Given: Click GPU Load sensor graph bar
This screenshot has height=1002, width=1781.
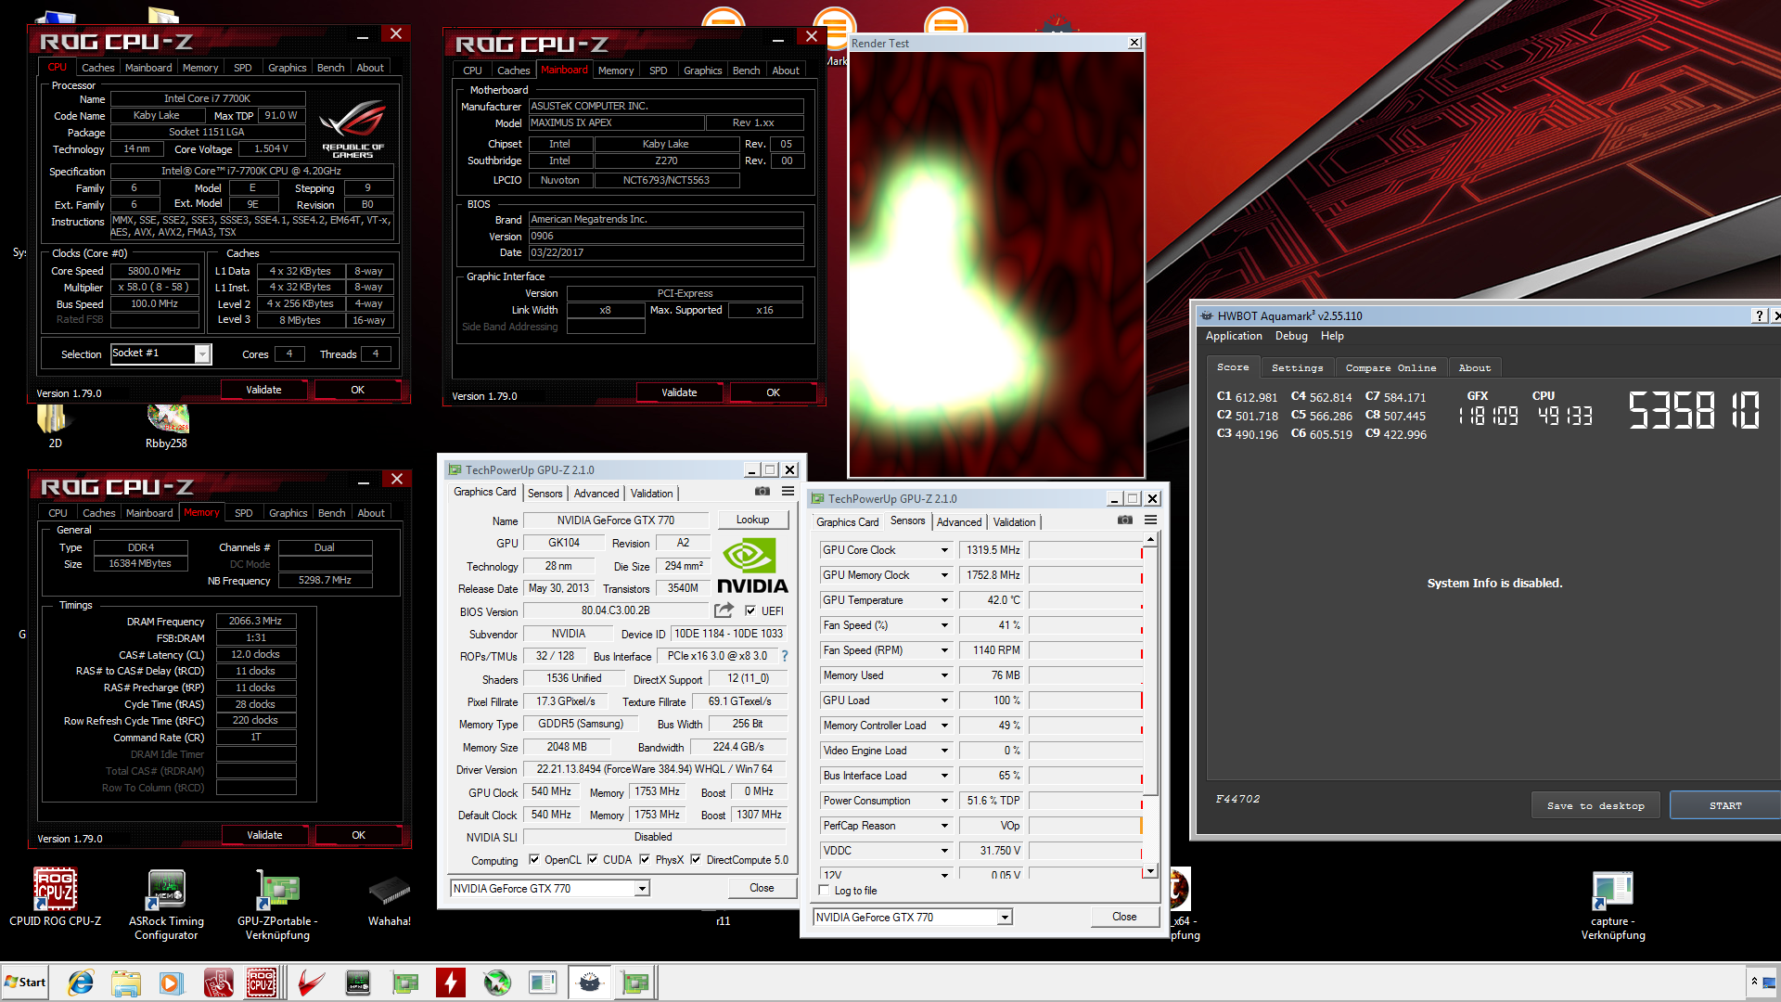Looking at the screenshot, I should [x=1085, y=700].
